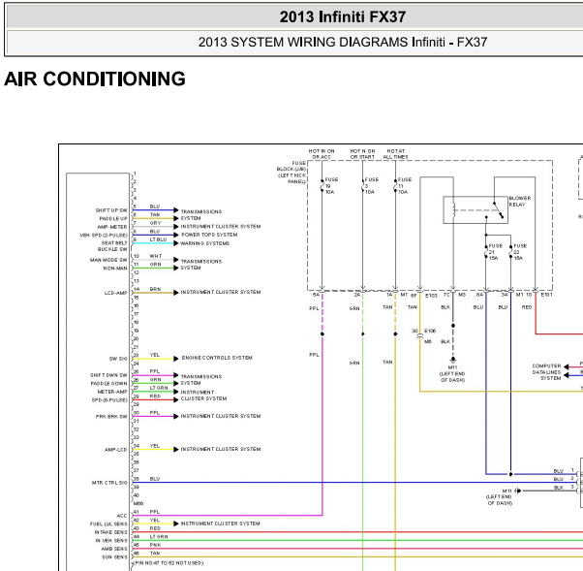Viewport: 583px width, 571px height.
Task: Select the "INTAKE SENS" label
Action: tap(110, 532)
